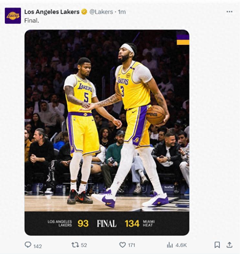Click the @Lakers handle
240x254 pixels.
coord(101,12)
